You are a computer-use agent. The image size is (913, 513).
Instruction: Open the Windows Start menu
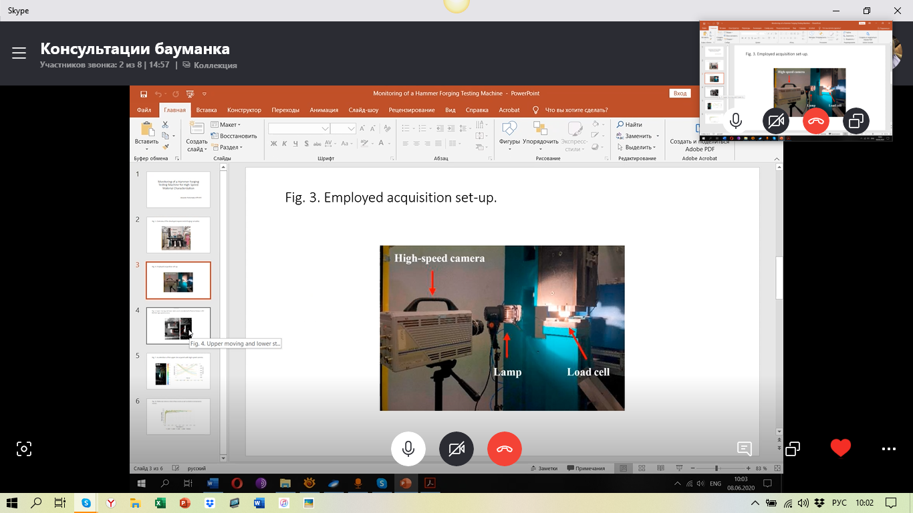pyautogui.click(x=12, y=503)
